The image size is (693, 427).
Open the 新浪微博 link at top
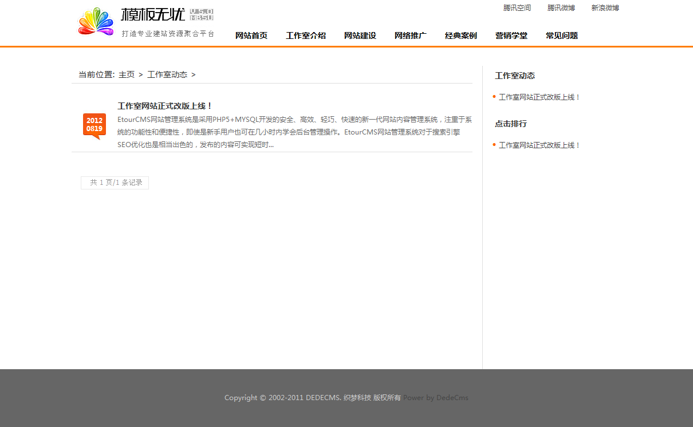tap(605, 8)
